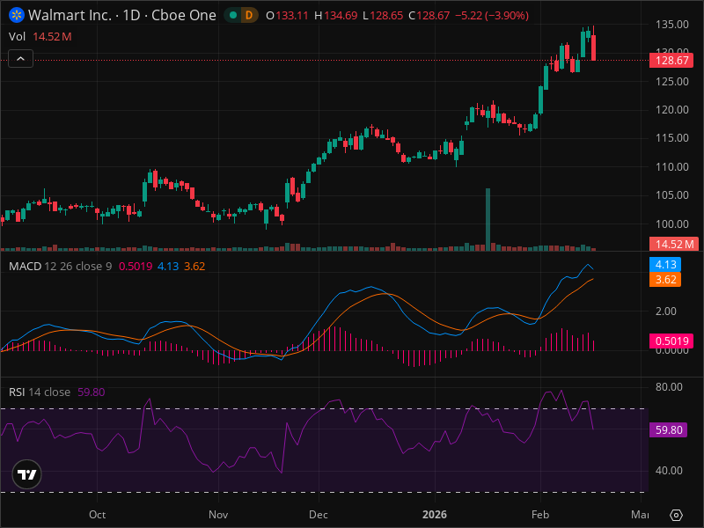Click the tall mid-January volume spike bar
Viewport: 704px width, 528px height.
click(x=488, y=219)
